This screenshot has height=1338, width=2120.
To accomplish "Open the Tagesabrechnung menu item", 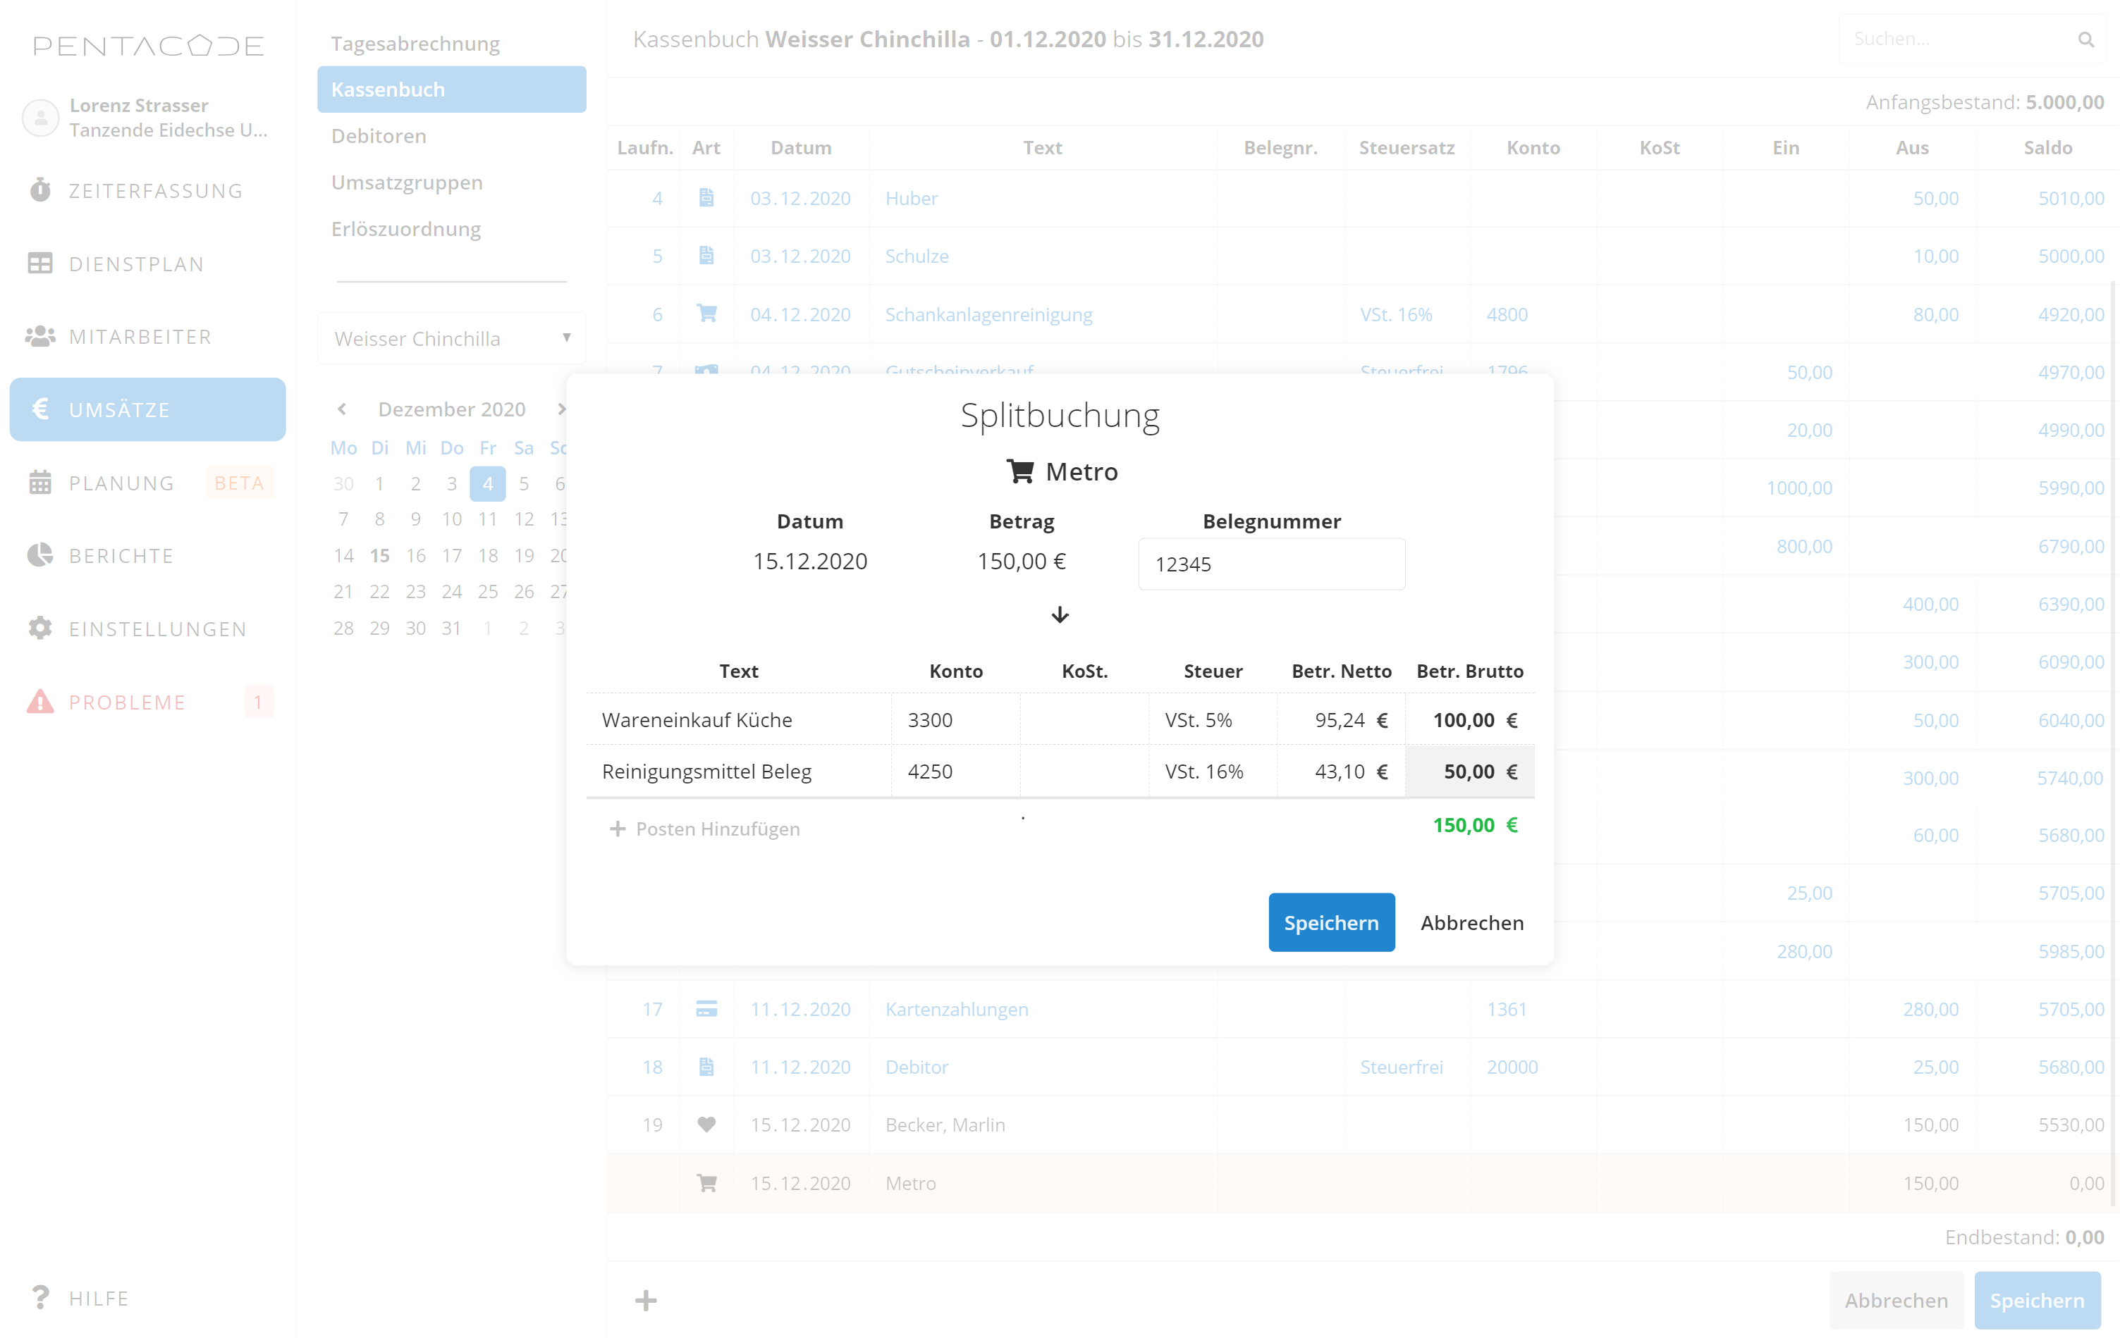I will [415, 43].
